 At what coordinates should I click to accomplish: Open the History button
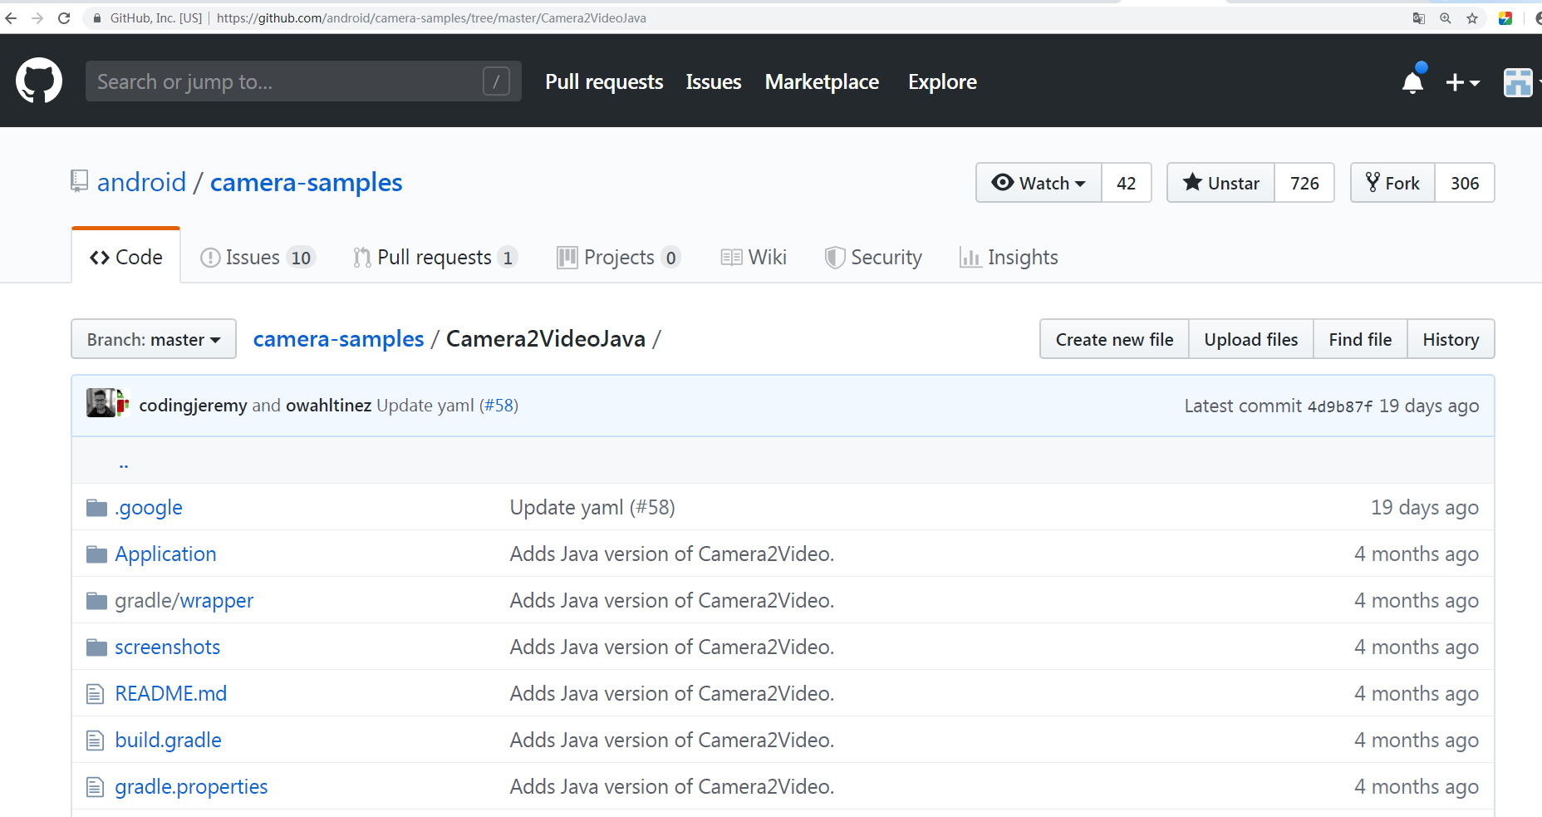pos(1451,339)
